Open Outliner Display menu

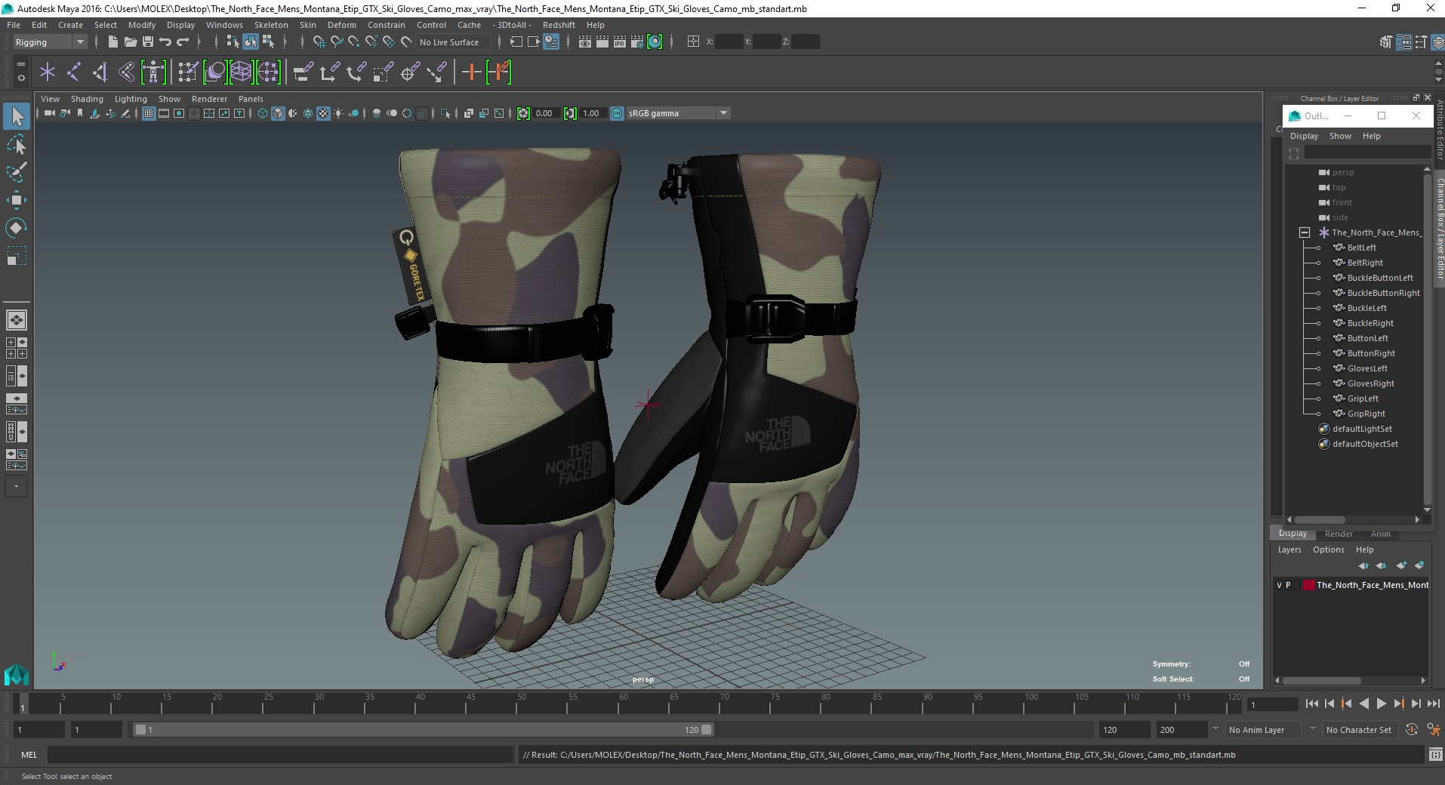point(1304,136)
